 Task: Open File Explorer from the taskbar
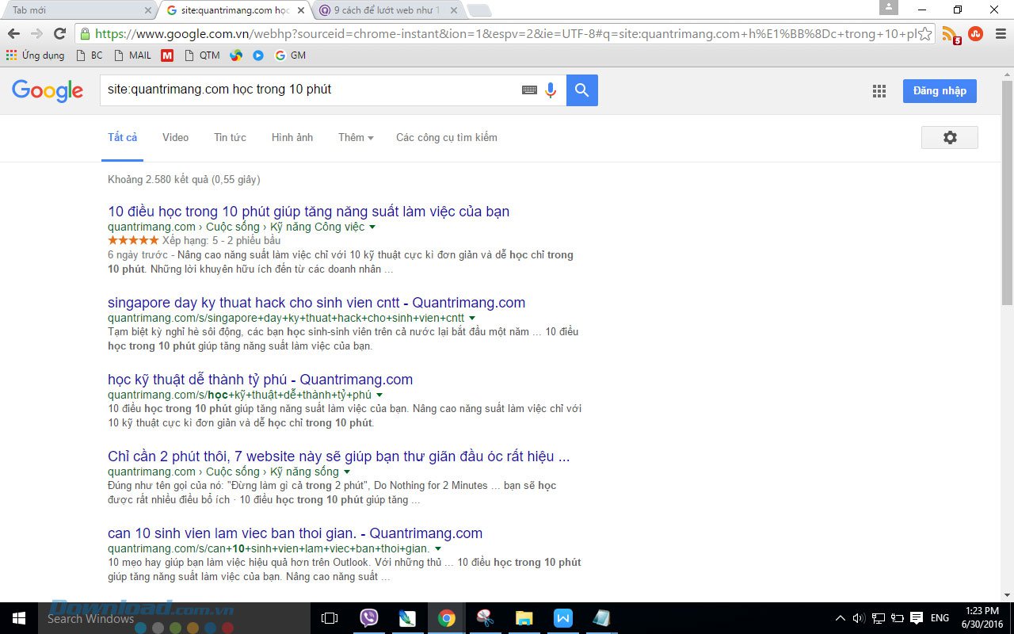point(524,618)
